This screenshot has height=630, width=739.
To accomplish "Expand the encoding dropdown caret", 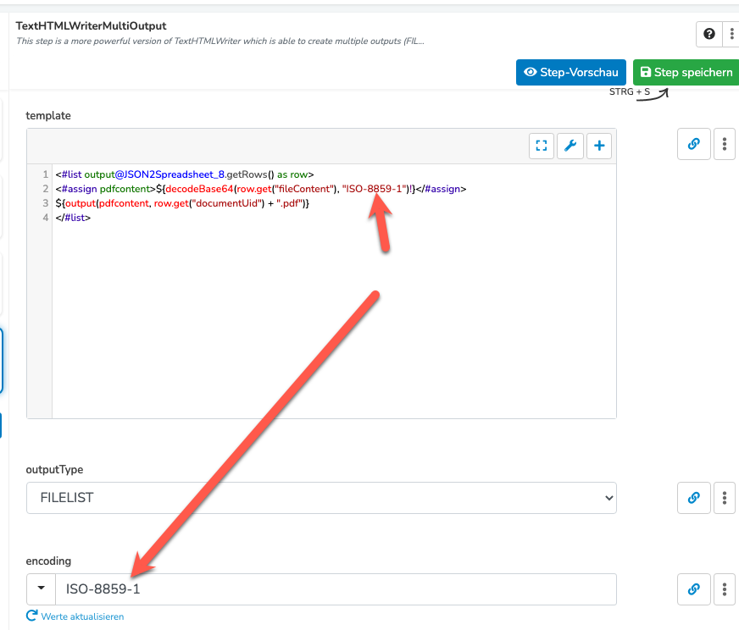I will click(42, 589).
